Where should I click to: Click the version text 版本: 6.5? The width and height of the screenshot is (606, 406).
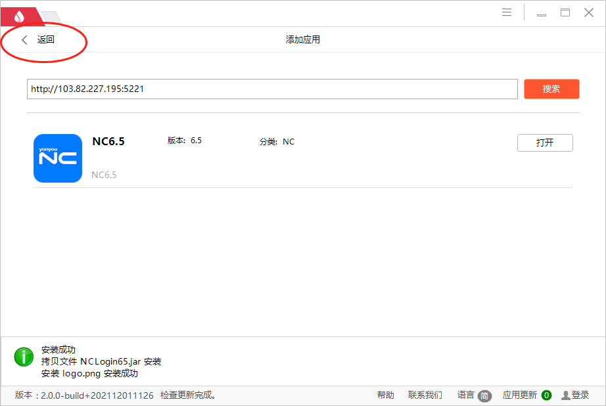pyautogui.click(x=184, y=141)
